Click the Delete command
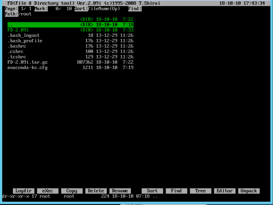 (x=96, y=191)
